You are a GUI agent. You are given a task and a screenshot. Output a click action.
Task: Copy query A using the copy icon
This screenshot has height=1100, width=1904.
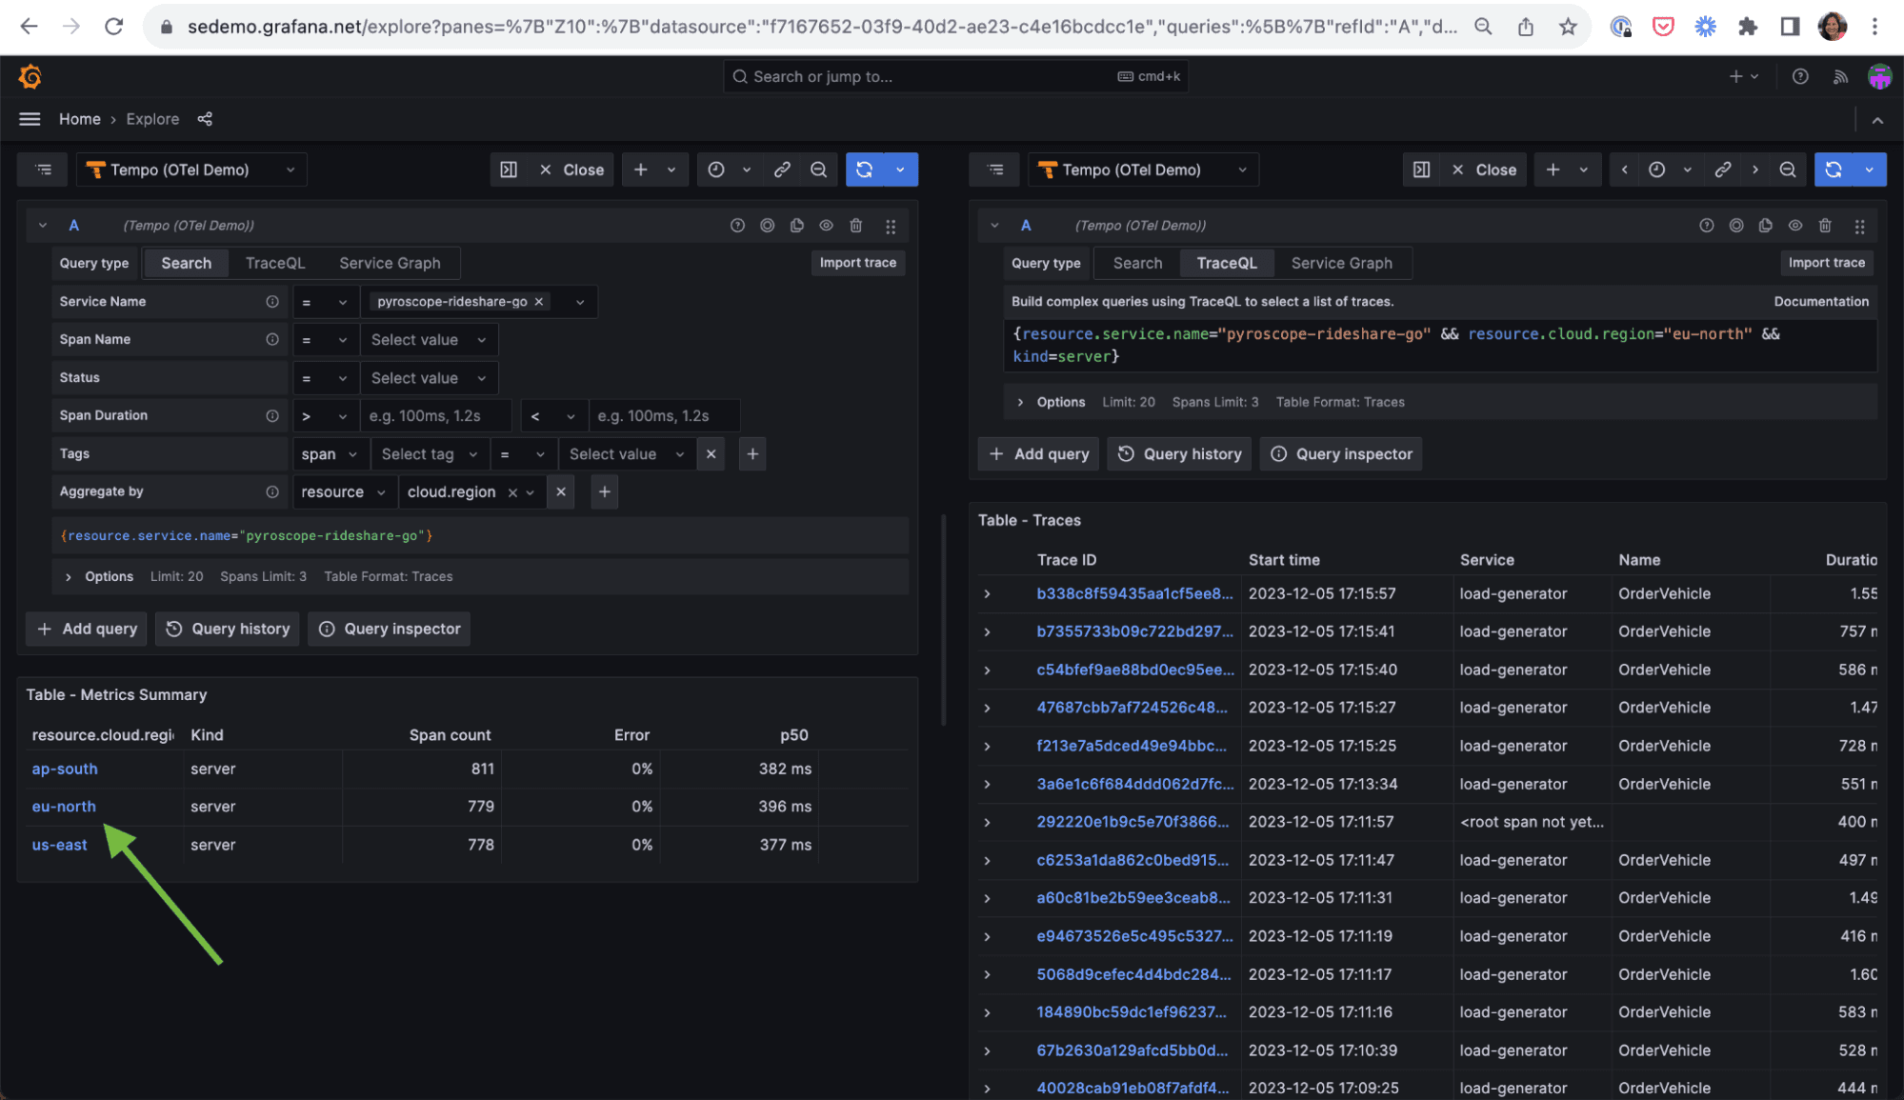click(x=797, y=226)
